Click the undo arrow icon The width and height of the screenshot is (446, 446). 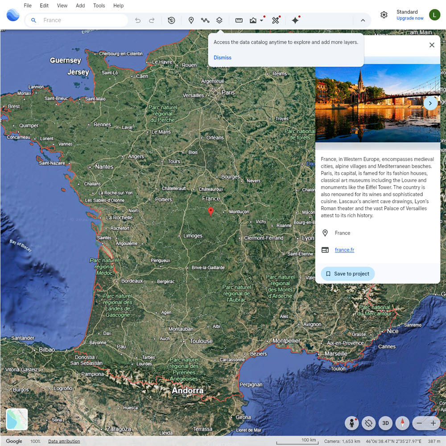138,20
